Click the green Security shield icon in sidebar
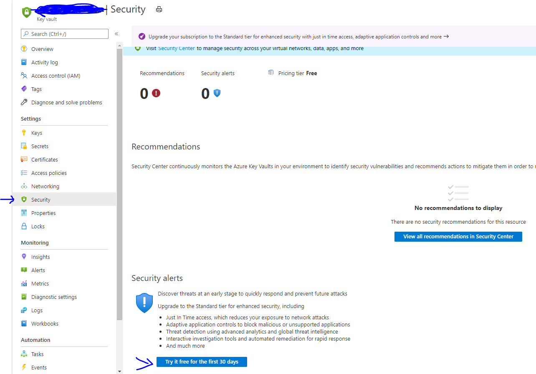 click(x=24, y=200)
